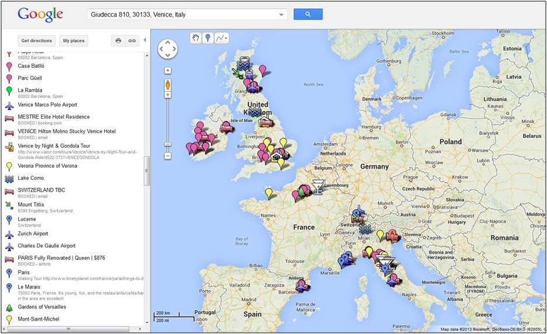The height and width of the screenshot is (334, 547).
Task: Click the Get directions button
Action: coord(37,41)
